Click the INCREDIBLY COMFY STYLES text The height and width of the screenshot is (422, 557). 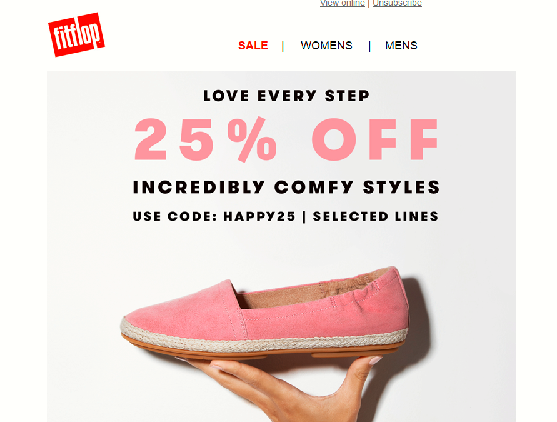(x=286, y=187)
